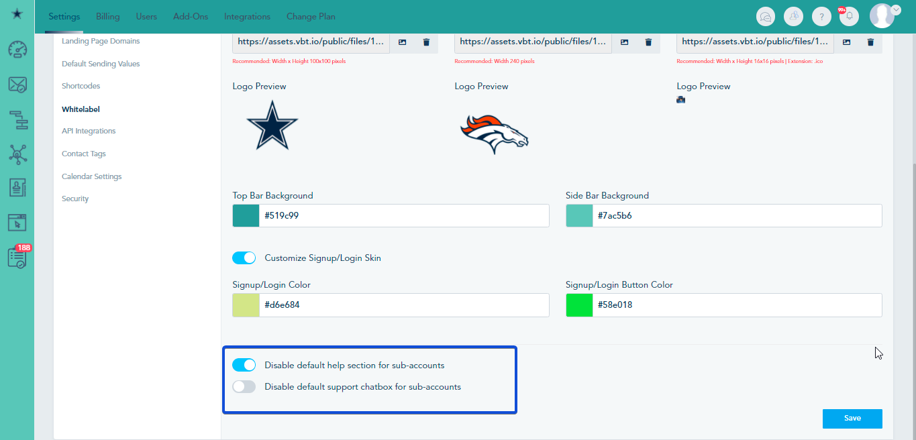Click the users icon in the top bar

pyautogui.click(x=794, y=16)
